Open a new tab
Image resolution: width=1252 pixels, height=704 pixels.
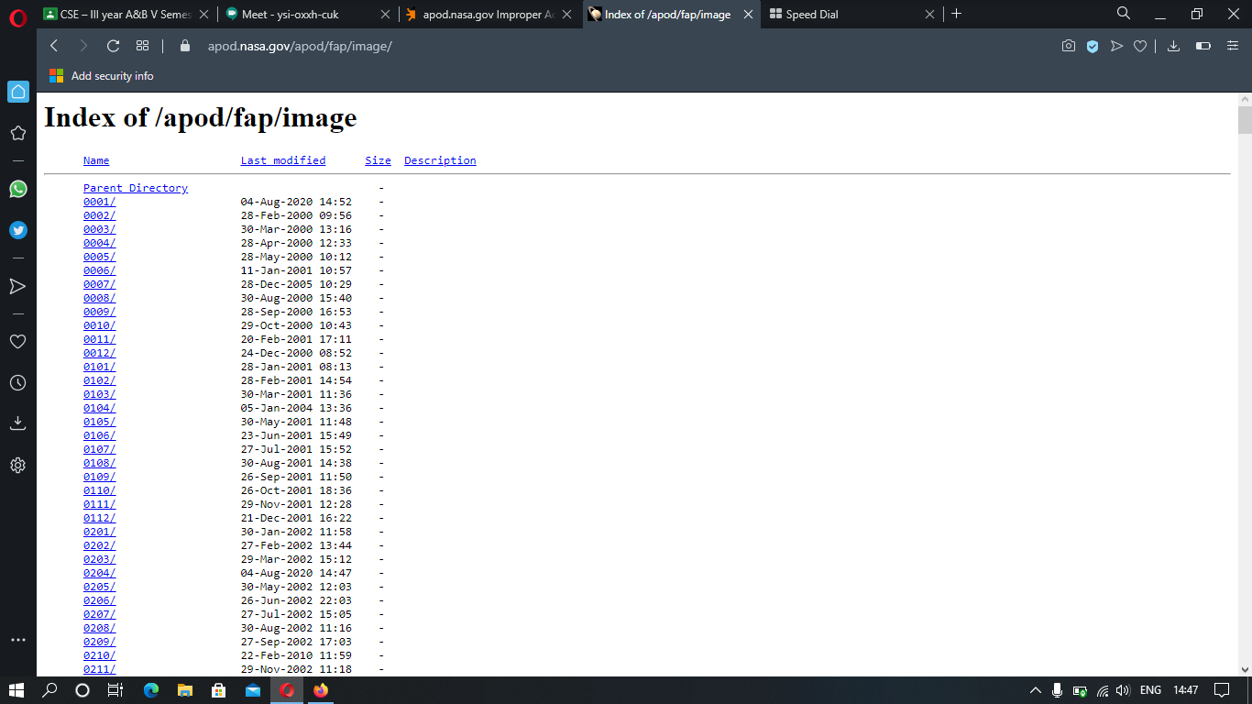pos(956,14)
